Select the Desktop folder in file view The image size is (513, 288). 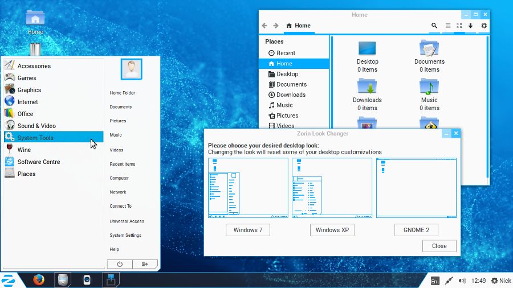(x=367, y=56)
